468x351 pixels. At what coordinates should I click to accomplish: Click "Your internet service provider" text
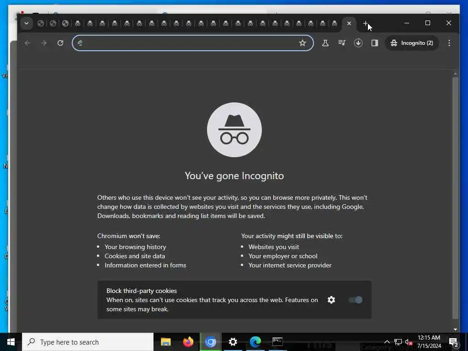290,265
